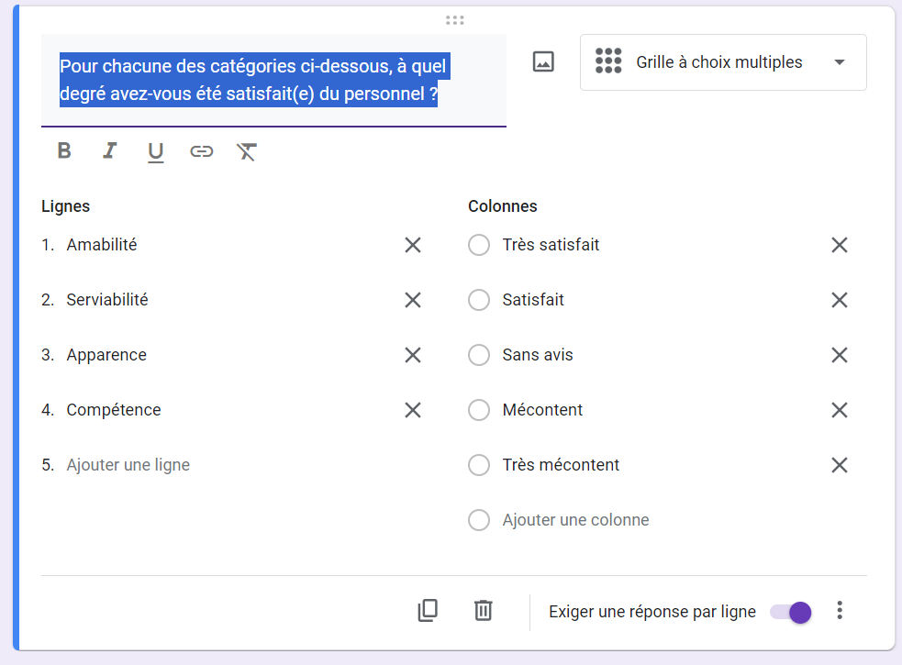Remove the 'Compétence' row
Viewport: 902px width, 665px height.
pos(413,410)
